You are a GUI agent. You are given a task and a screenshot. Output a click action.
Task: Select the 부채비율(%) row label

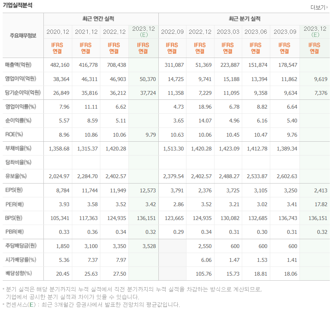pyautogui.click(x=18, y=148)
